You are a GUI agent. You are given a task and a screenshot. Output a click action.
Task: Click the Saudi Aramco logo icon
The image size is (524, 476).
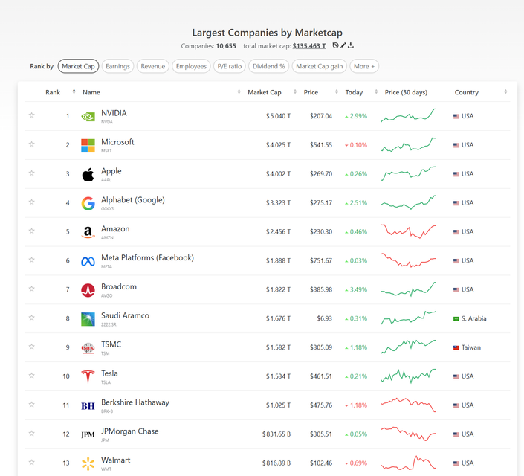(88, 318)
